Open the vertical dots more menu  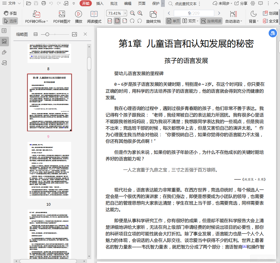pos(268,3)
